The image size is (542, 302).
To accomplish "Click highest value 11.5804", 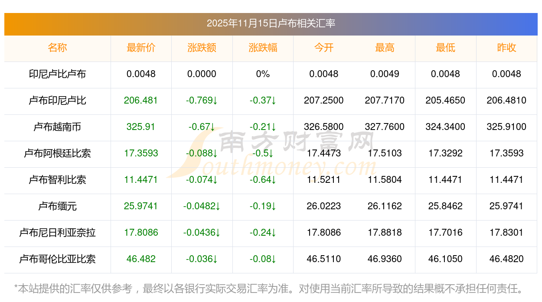I will coord(385,180).
